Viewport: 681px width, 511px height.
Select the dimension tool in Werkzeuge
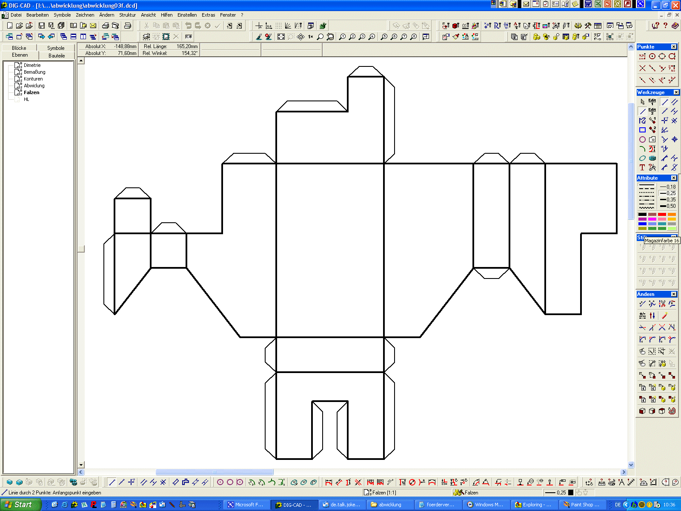coord(652,149)
